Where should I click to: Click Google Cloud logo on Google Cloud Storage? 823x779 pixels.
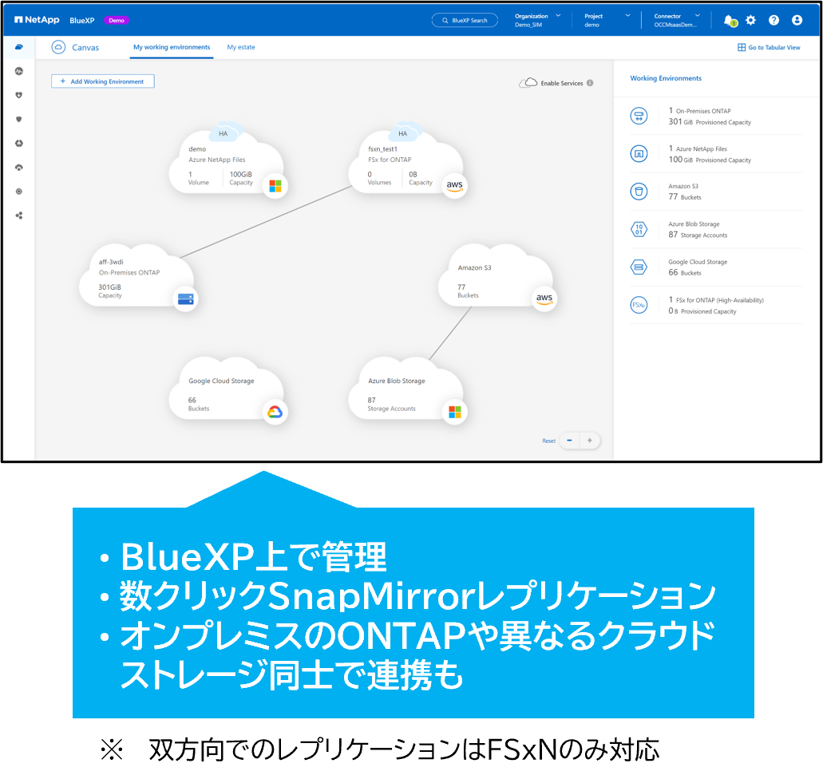pyautogui.click(x=275, y=412)
